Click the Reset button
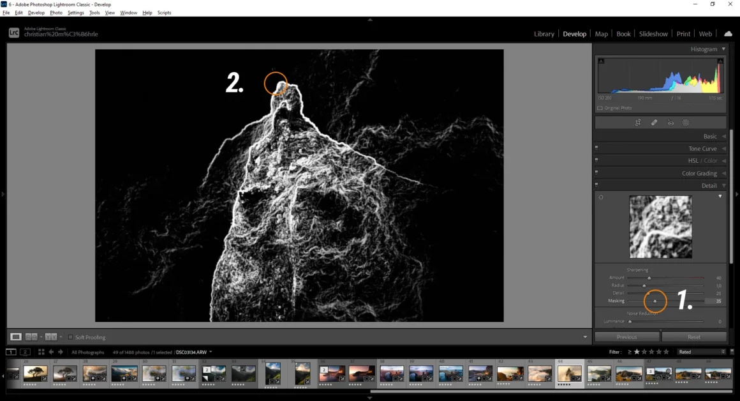The image size is (740, 401). pos(694,337)
